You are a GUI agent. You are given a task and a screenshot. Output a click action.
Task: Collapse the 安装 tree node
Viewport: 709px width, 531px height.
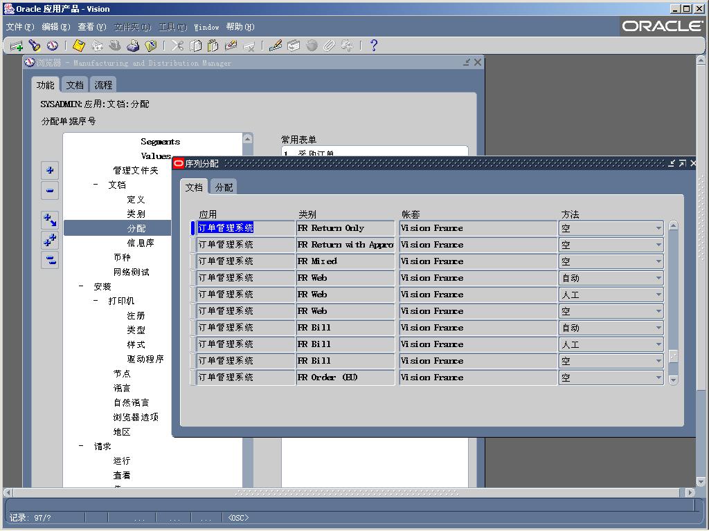[82, 286]
